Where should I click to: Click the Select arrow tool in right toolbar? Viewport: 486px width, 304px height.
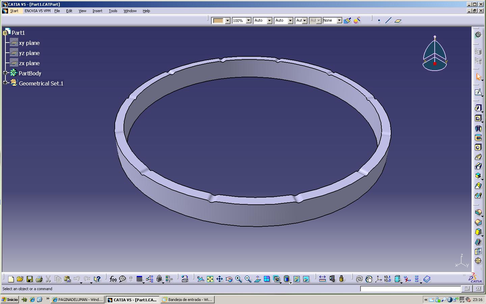(478, 77)
